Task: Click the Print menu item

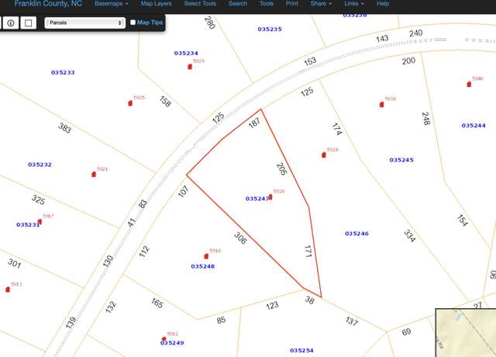Action: point(291,4)
